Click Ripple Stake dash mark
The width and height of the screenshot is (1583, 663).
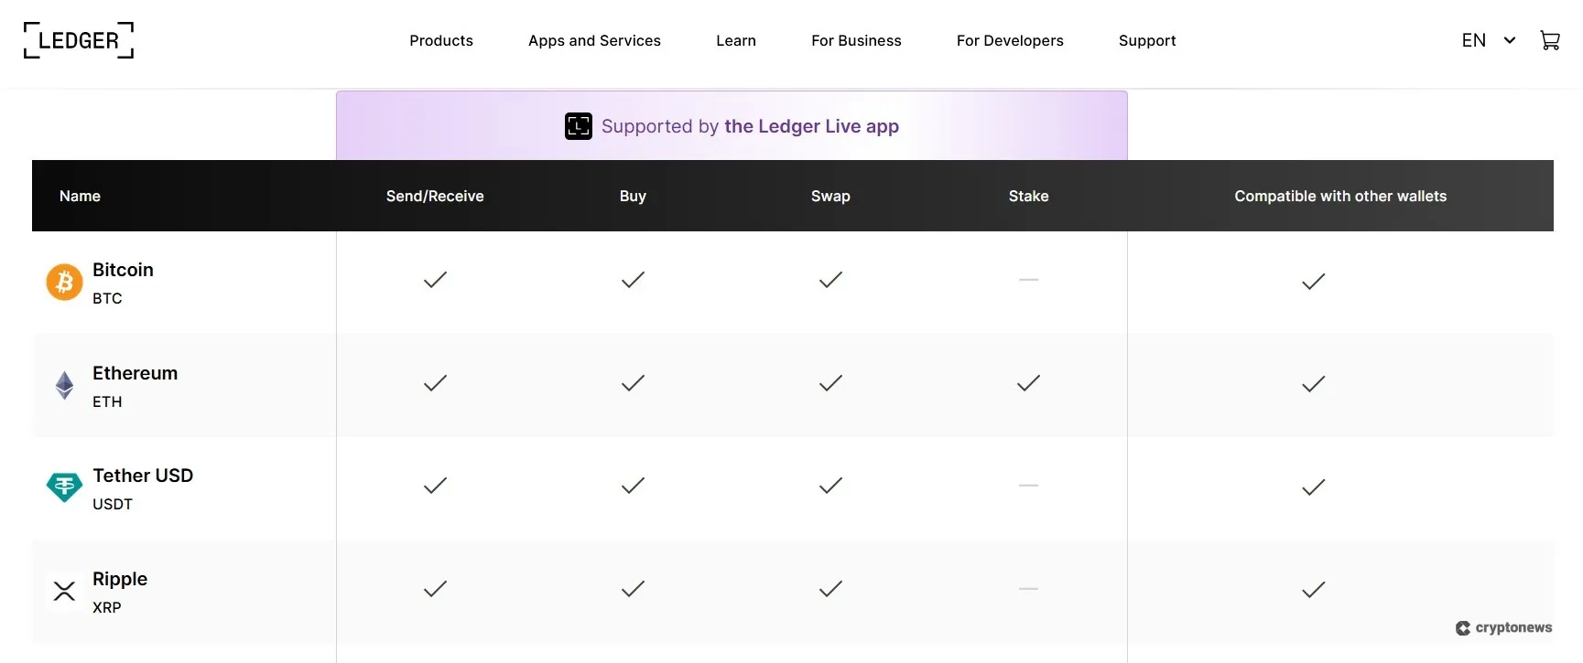[x=1028, y=589]
